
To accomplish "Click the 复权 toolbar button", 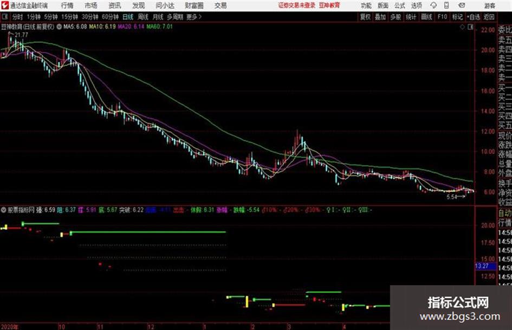I will [x=365, y=17].
